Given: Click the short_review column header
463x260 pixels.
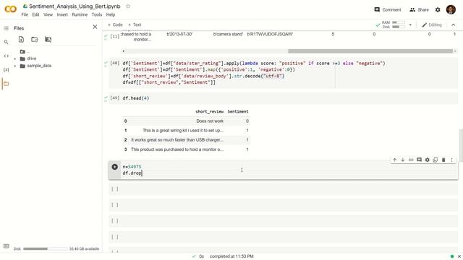Looking at the screenshot, I should click(209, 111).
